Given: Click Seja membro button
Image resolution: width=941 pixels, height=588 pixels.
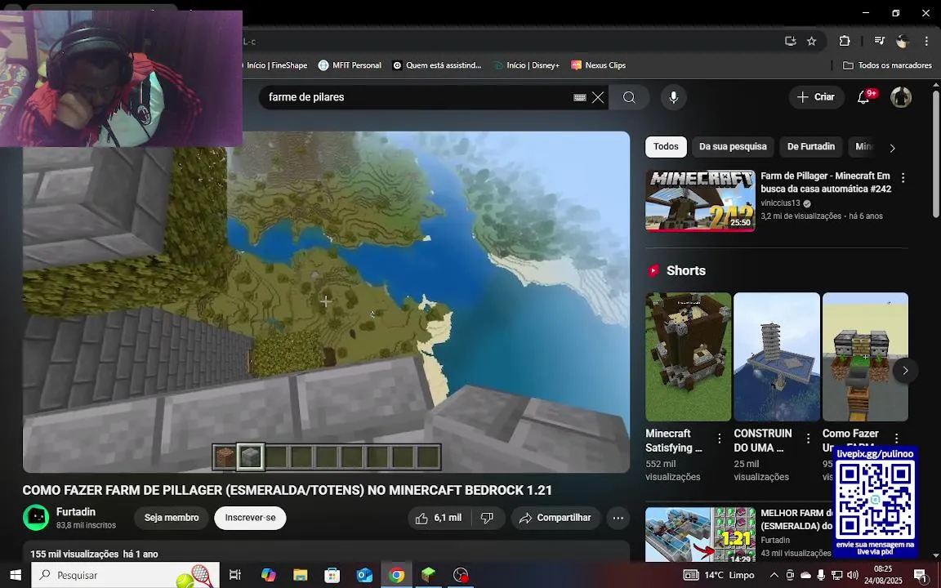Looking at the screenshot, I should pyautogui.click(x=172, y=518).
